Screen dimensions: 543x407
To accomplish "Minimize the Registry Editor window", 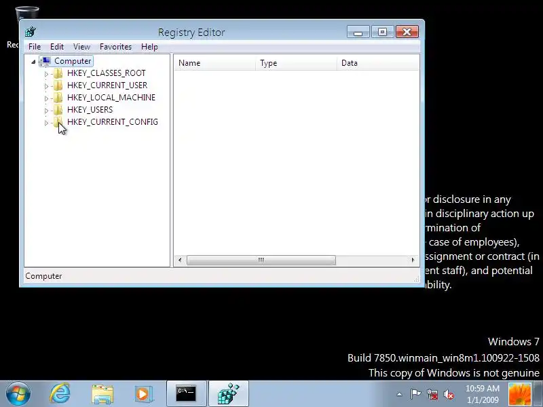I will coord(358,32).
